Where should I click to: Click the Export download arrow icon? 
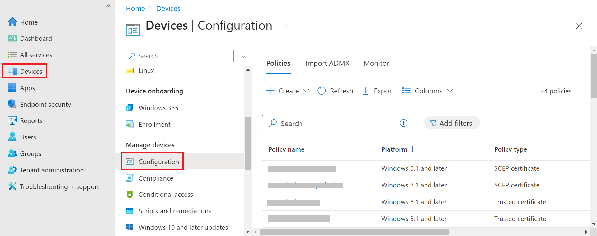(366, 91)
